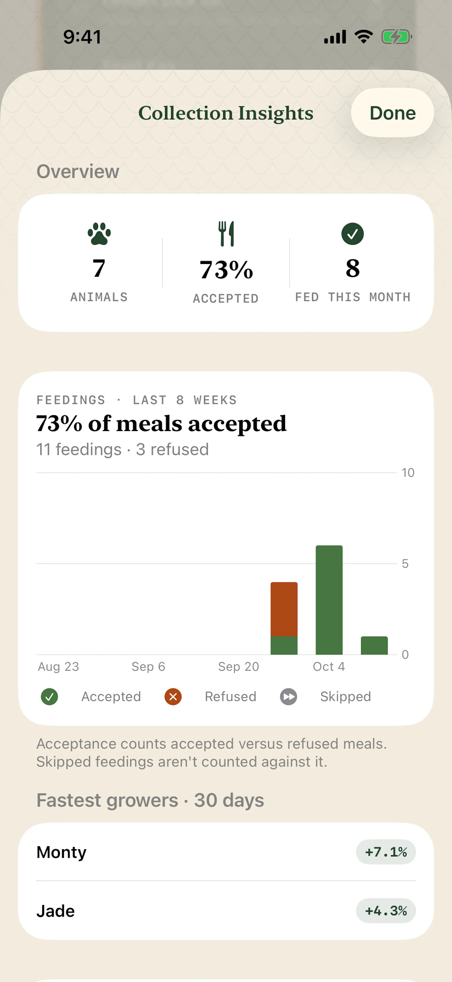Tap the 7 animals statistic
Screen dimensions: 452x982
99,268
